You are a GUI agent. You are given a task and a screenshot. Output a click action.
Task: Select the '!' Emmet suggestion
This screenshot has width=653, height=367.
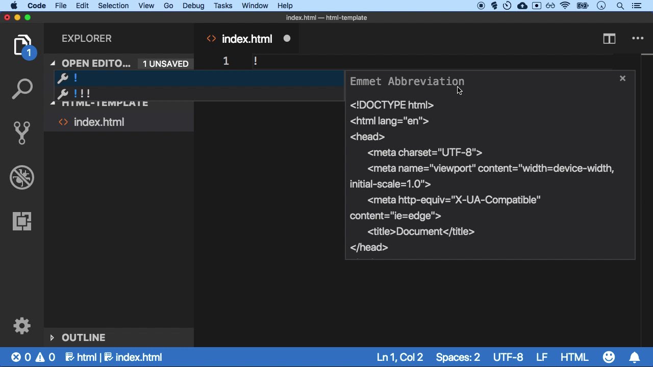[199, 78]
